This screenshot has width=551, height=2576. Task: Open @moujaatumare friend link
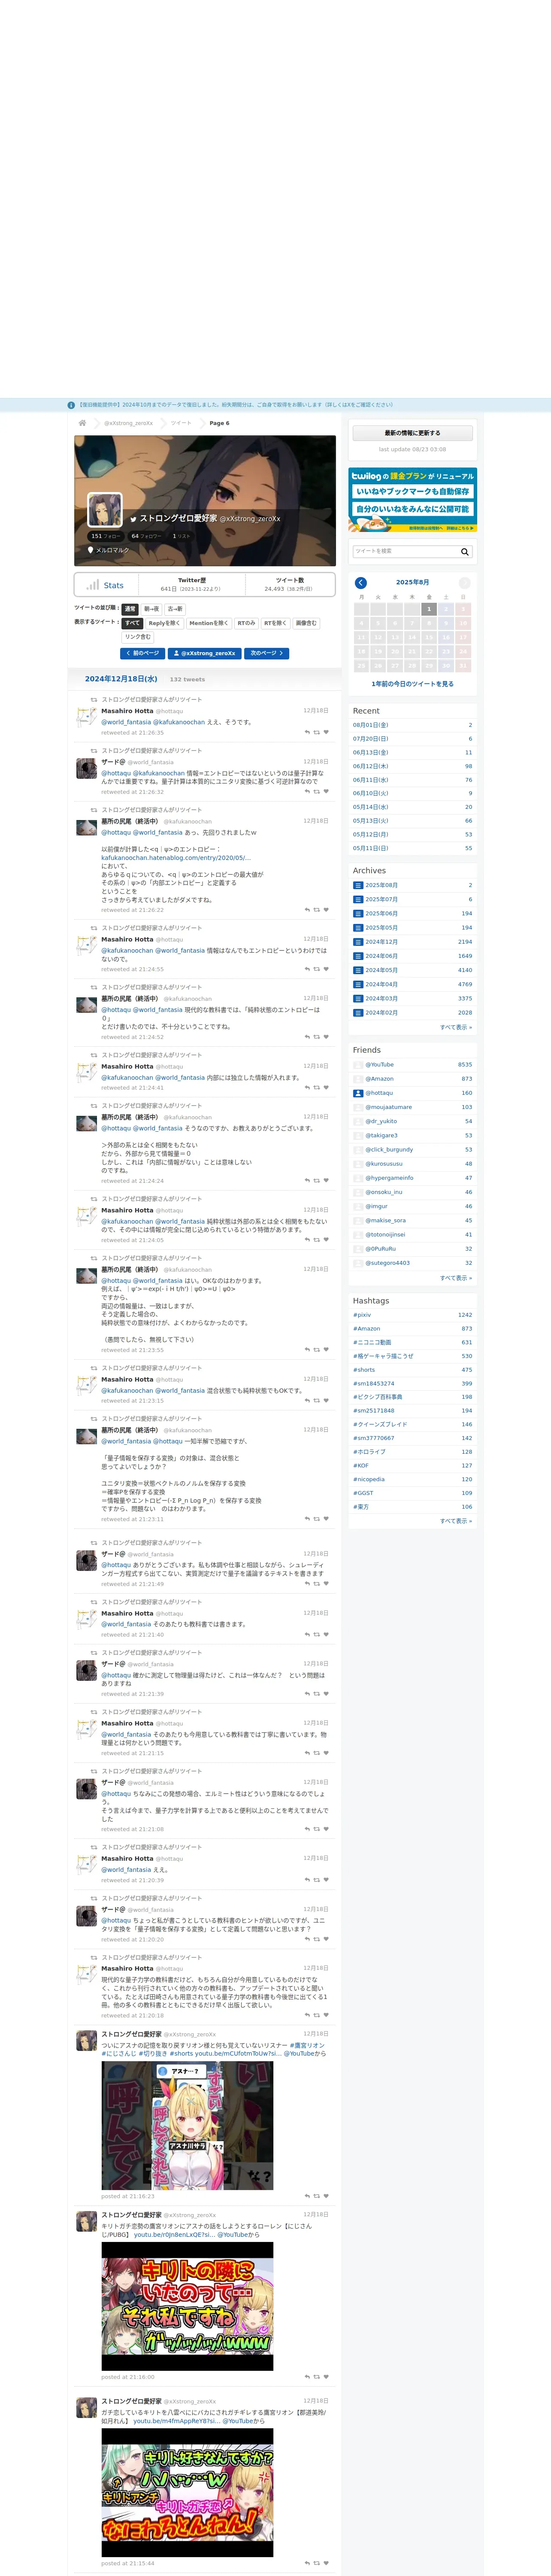388,1107
